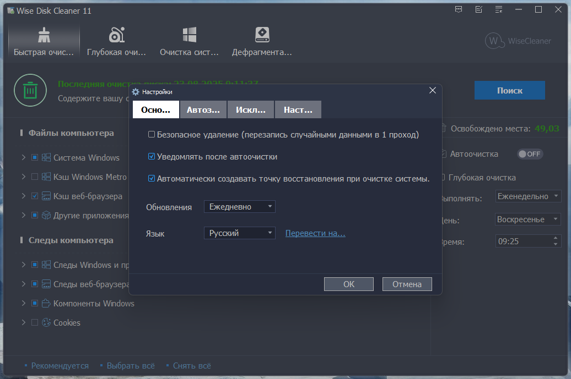Click the edit note icon in title bar
This screenshot has width=571, height=379.
(x=479, y=10)
